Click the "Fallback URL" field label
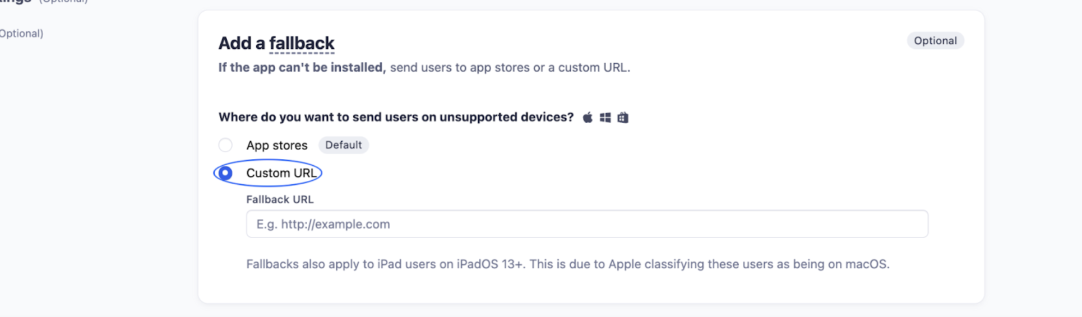Image resolution: width=1082 pixels, height=317 pixels. coord(280,199)
